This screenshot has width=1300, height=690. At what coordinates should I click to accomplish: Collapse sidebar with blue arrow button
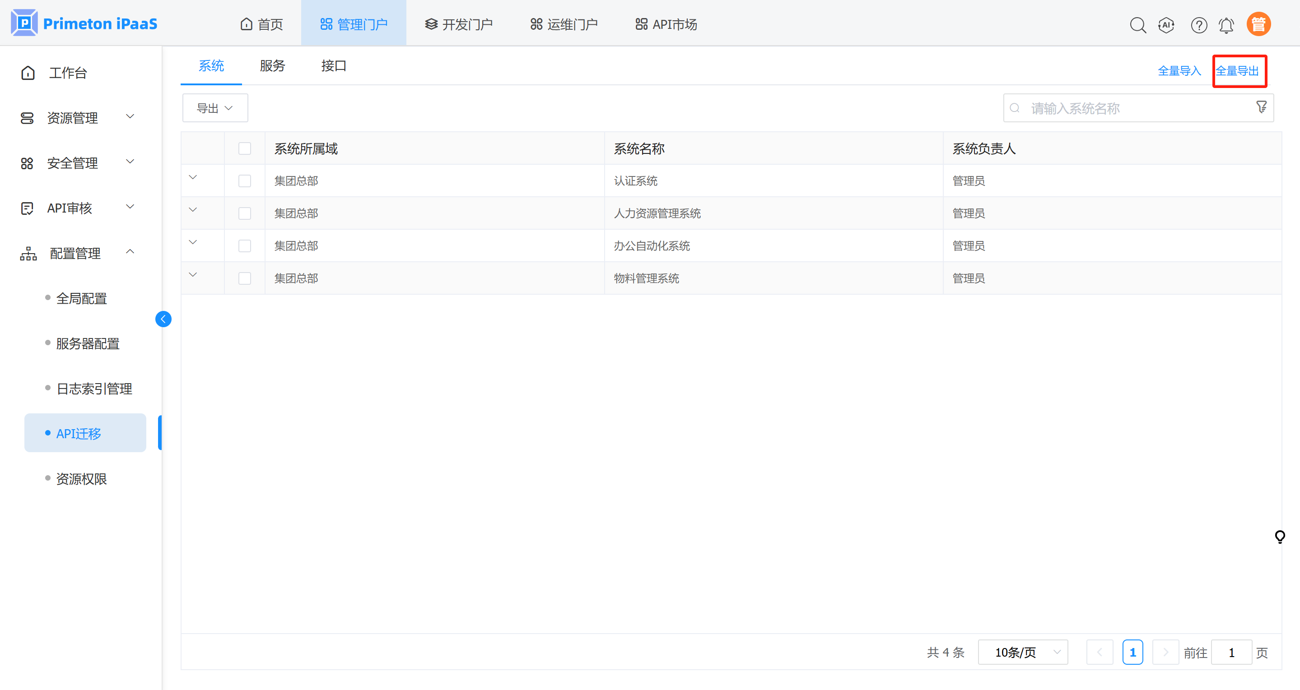click(163, 319)
